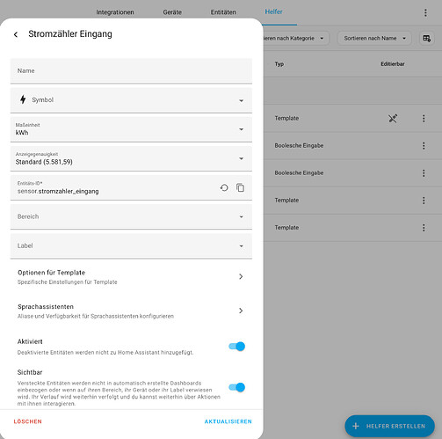Toggle the Sichtbar switch
The height and width of the screenshot is (439, 442).
pyautogui.click(x=236, y=387)
